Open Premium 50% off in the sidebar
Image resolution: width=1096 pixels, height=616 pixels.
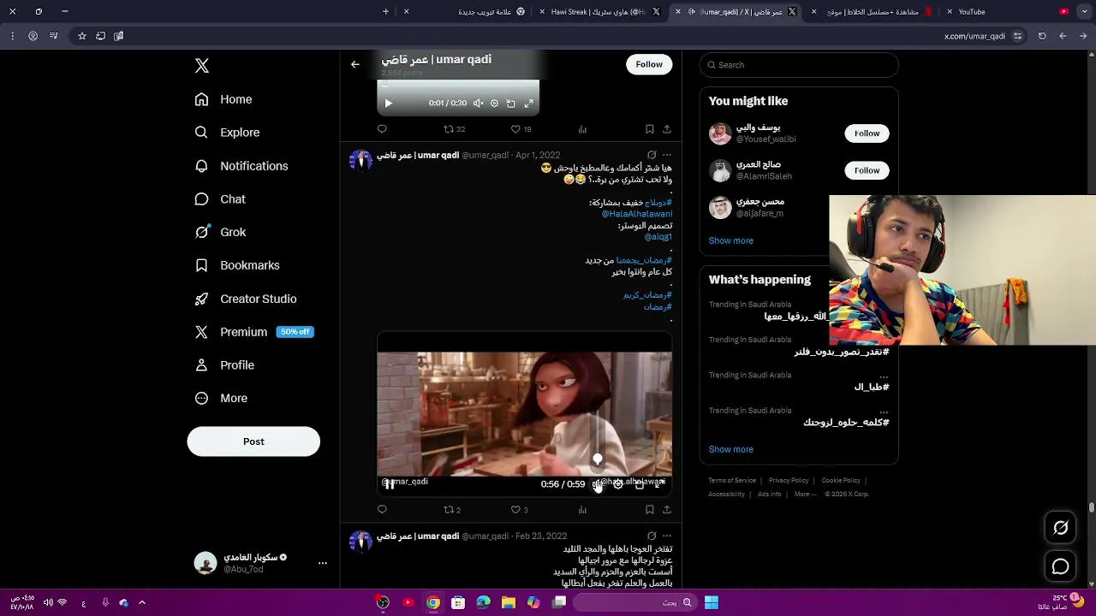(254, 332)
